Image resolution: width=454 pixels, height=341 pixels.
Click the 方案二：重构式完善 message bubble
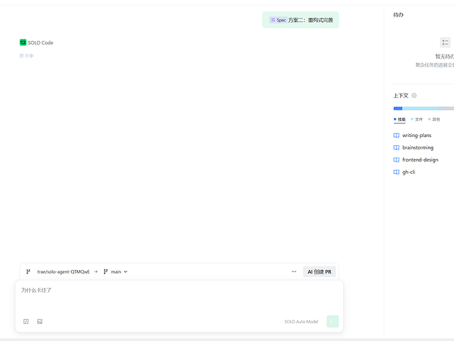pyautogui.click(x=301, y=20)
